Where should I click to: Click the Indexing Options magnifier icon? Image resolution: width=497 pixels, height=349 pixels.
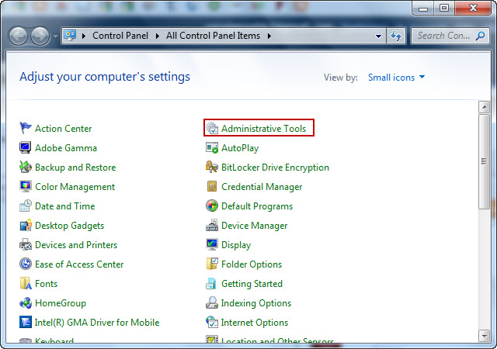pos(212,302)
